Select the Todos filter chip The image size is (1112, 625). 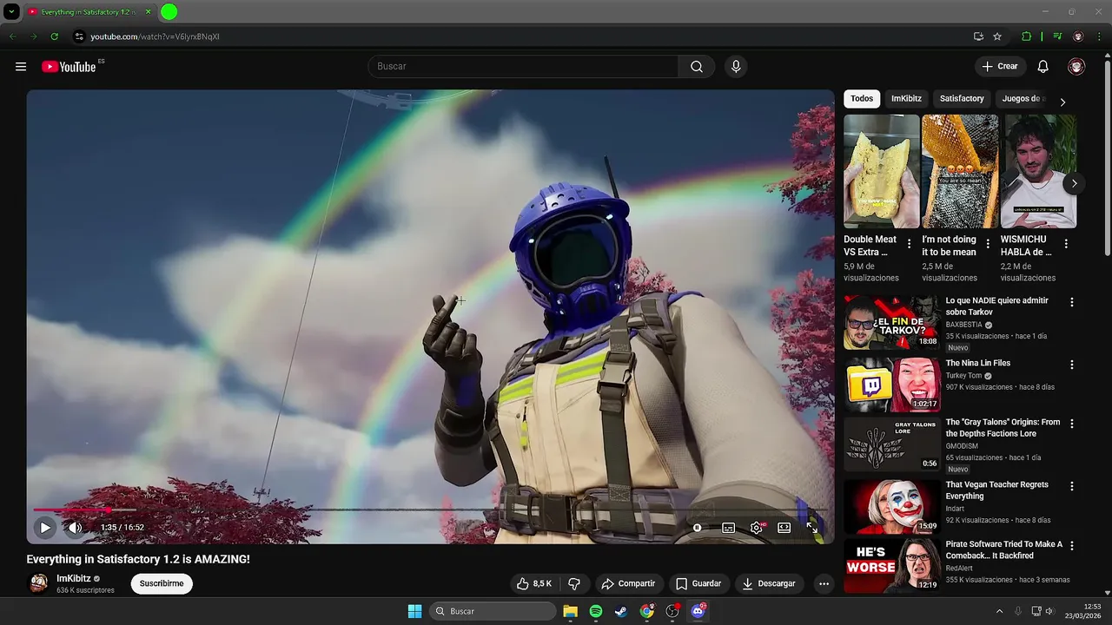tap(862, 99)
